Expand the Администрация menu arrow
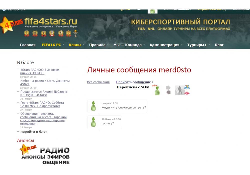This screenshot has height=175, width=250. (182, 44)
